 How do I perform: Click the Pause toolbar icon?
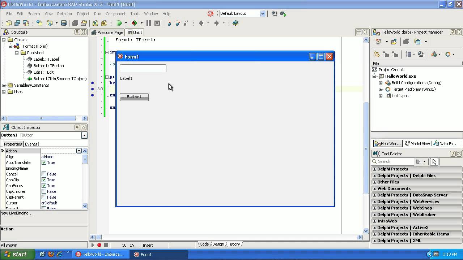pyautogui.click(x=148, y=23)
